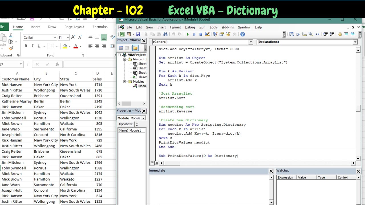Screen dimensions: 365x205
Task: Open Project Explorer icon in VBA toolbar
Action: [215, 34]
